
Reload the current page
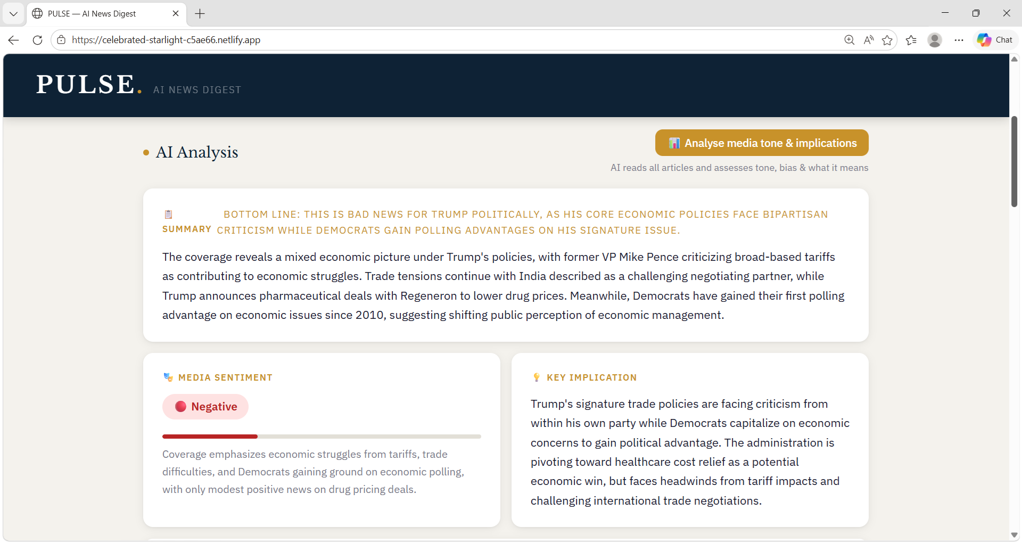tap(37, 40)
